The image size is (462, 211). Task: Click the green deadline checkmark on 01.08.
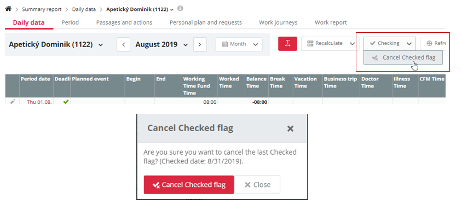pos(66,102)
